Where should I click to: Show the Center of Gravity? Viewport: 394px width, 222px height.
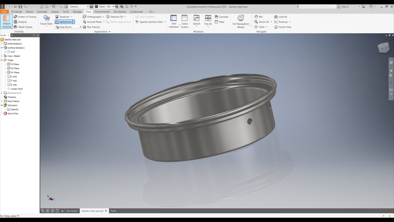click(x=25, y=17)
